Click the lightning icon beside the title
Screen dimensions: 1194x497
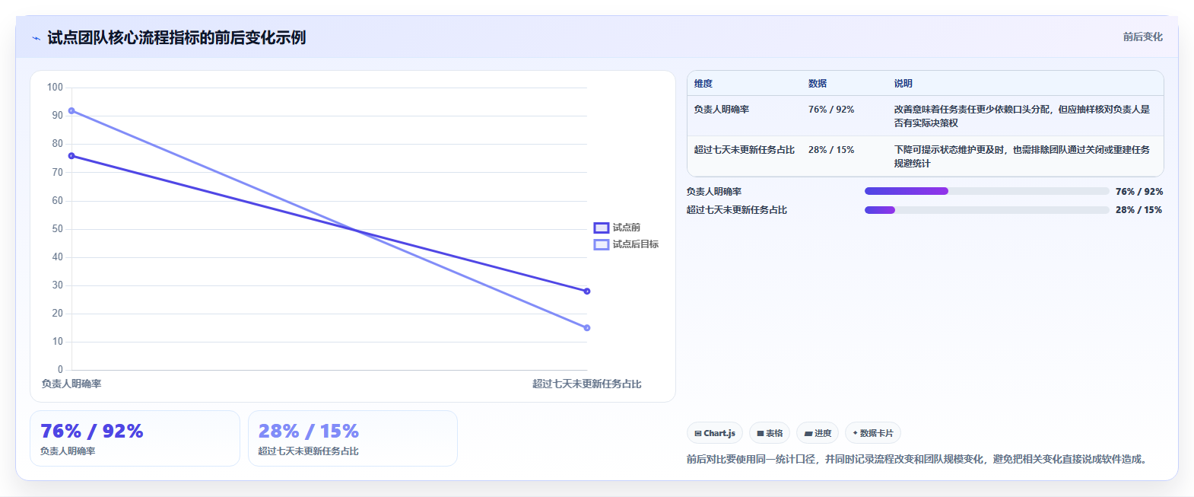pyautogui.click(x=36, y=38)
